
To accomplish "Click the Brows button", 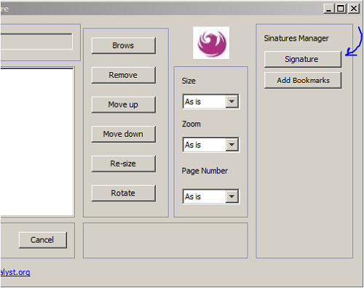I will coord(124,45).
